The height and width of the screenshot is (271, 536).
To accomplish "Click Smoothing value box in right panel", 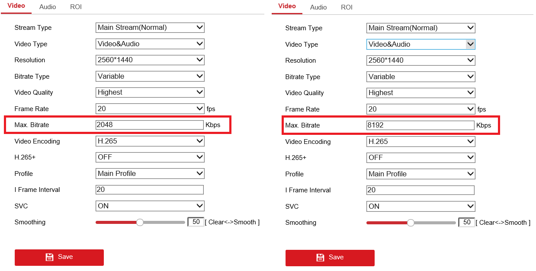I will (466, 223).
